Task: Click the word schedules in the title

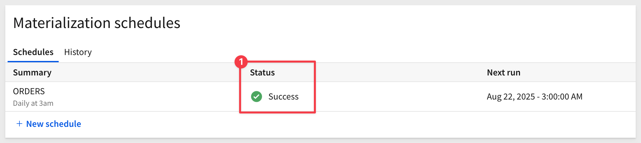Action: [147, 23]
